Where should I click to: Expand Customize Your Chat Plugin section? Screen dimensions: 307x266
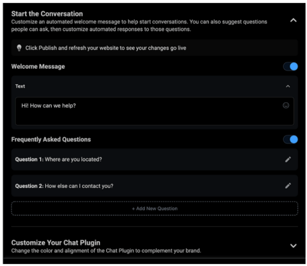[x=293, y=246]
